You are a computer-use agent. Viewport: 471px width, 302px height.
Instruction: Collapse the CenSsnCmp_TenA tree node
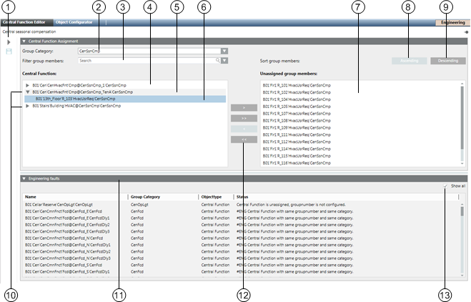(x=27, y=92)
